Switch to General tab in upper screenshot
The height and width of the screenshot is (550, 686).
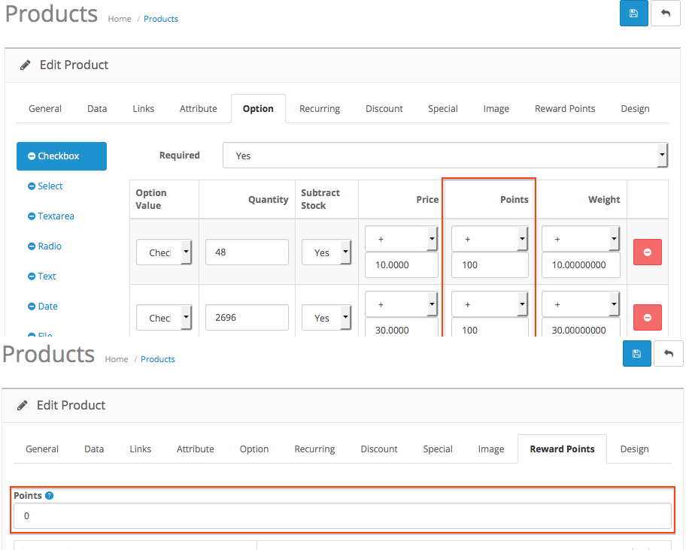[x=45, y=109]
